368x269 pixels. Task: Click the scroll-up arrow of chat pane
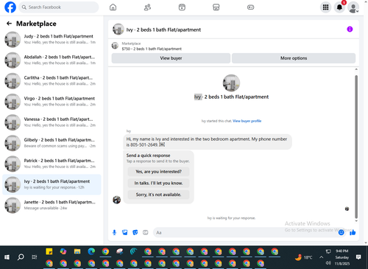click(356, 69)
